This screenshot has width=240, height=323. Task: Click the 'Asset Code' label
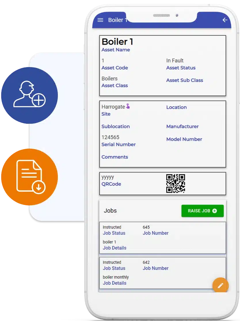tap(115, 68)
